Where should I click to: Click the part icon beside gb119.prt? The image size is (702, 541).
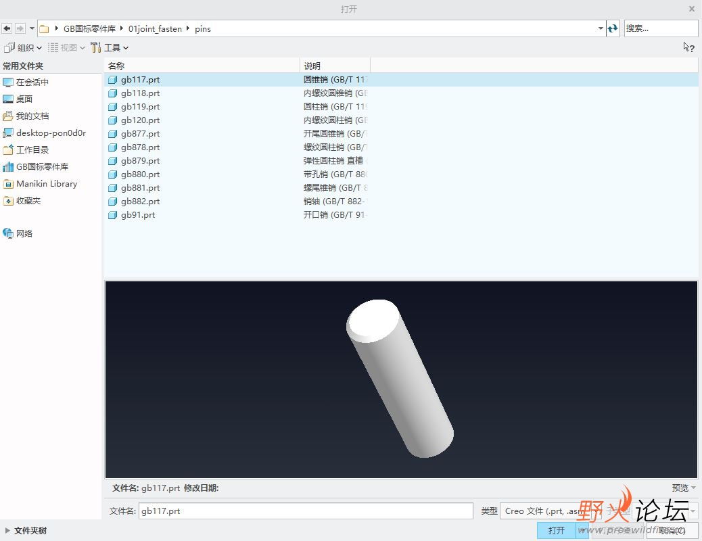click(112, 107)
